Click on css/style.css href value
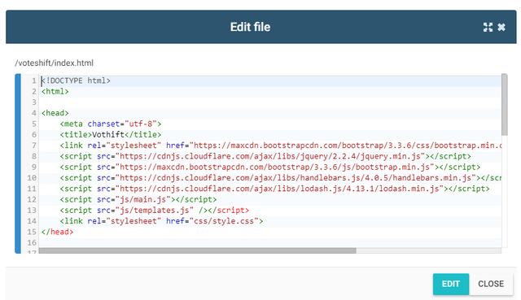Viewport: 521px width, 300px height. (x=224, y=221)
